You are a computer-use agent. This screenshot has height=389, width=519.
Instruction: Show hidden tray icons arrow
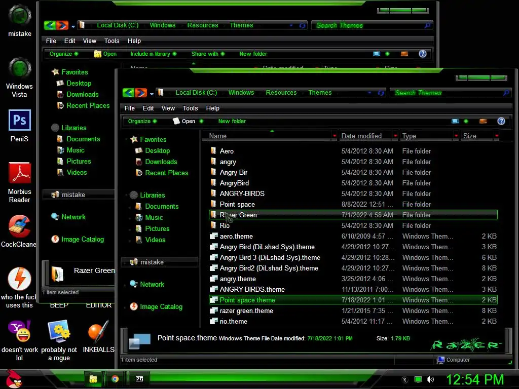[405, 380]
